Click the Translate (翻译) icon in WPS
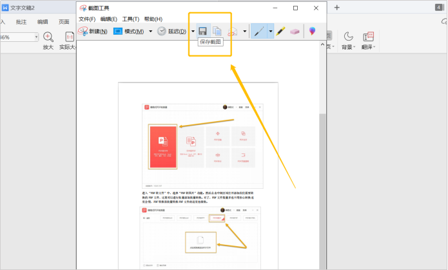The height and width of the screenshot is (270, 448). pyautogui.click(x=368, y=37)
